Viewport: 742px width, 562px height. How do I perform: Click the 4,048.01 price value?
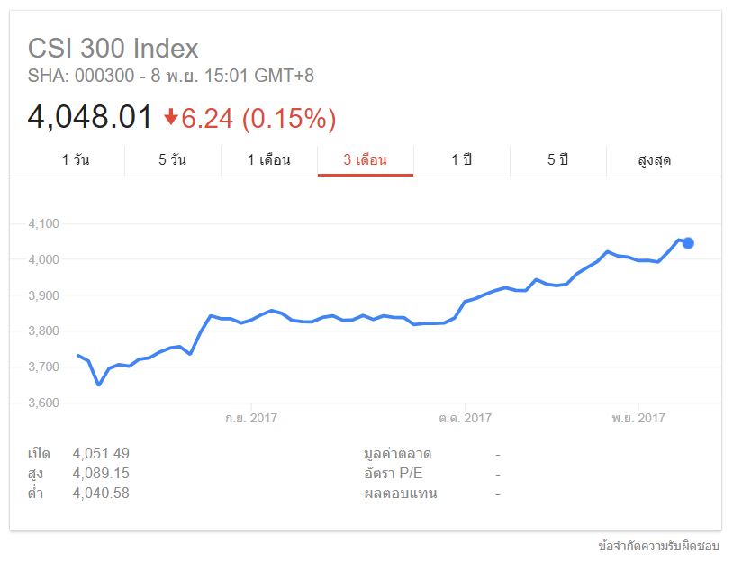pyautogui.click(x=89, y=117)
